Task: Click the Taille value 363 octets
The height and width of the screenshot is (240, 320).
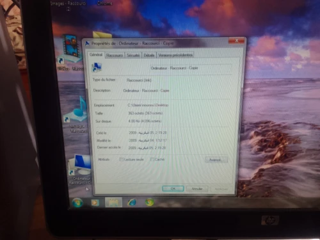Action: 145,113
